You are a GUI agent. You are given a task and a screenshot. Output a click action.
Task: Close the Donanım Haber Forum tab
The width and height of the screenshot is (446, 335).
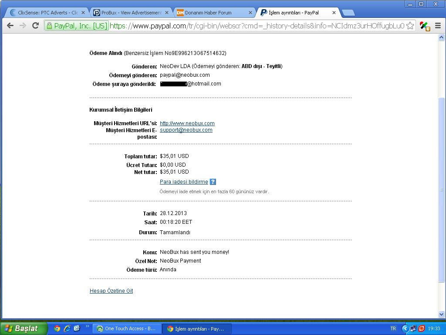[x=250, y=13]
